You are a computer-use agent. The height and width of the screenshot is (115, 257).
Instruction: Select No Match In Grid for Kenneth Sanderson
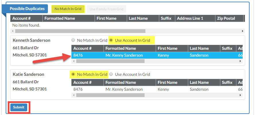pyautogui.click(x=73, y=40)
